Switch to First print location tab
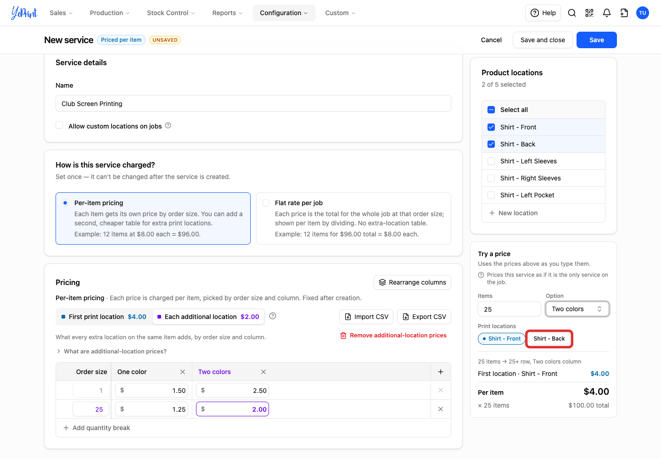Image resolution: width=661 pixels, height=459 pixels. click(104, 317)
